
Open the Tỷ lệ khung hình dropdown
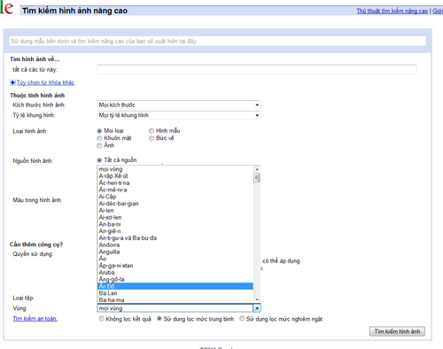[179, 115]
